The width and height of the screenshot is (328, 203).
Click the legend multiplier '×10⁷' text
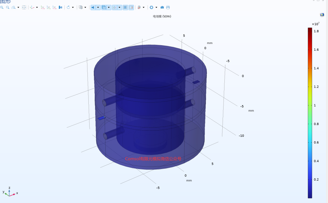tap(316, 24)
